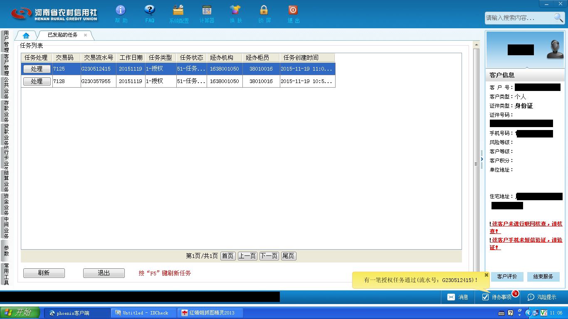Click the 请输入搜索内容 search field
This screenshot has width=568, height=319.
519,18
